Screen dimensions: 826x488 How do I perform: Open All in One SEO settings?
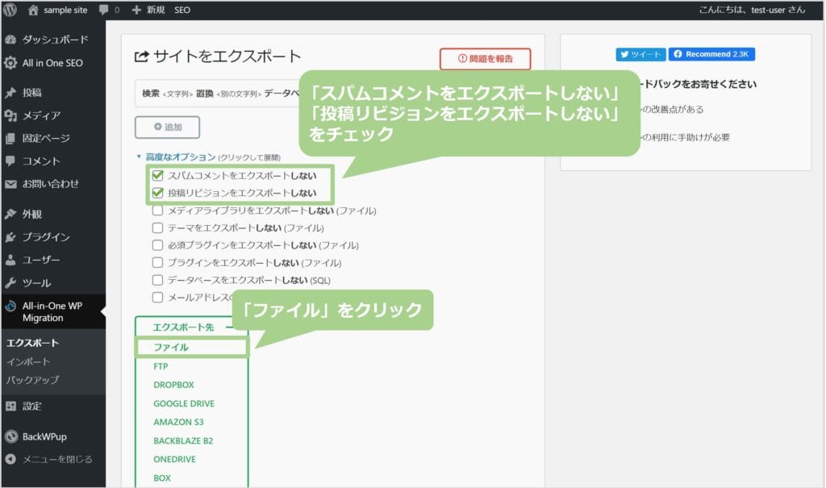click(11, 63)
